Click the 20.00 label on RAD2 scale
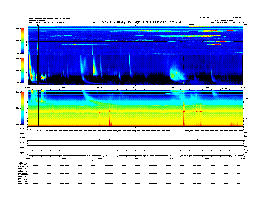262x203 pixels. coord(18,41)
